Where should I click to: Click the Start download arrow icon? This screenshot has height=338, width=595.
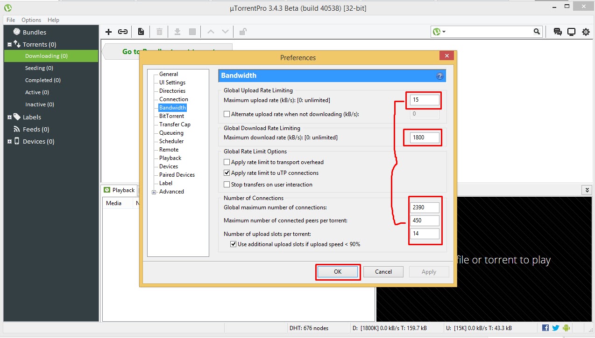coord(177,32)
